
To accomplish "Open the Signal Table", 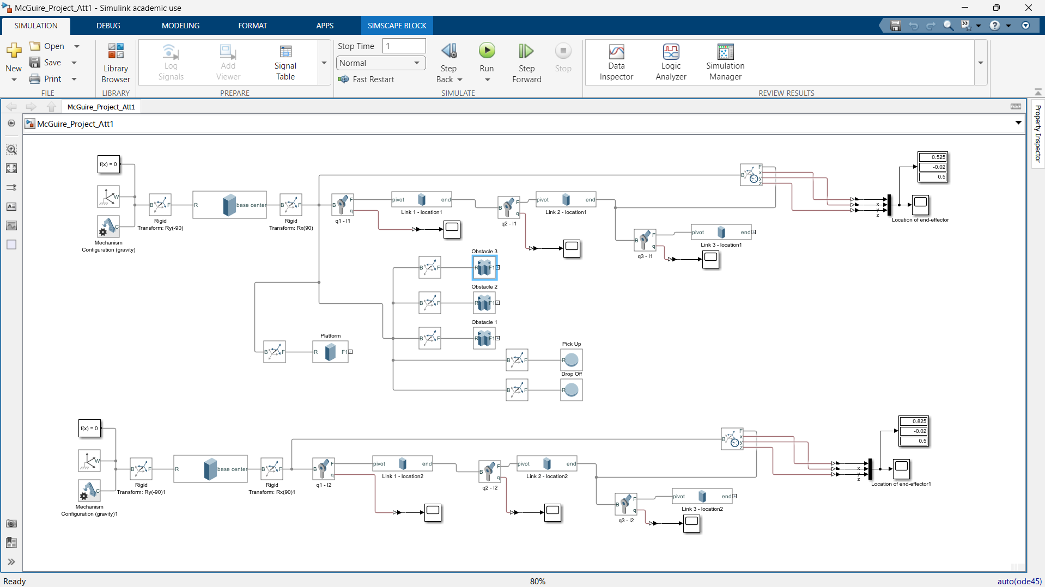I will pos(285,62).
